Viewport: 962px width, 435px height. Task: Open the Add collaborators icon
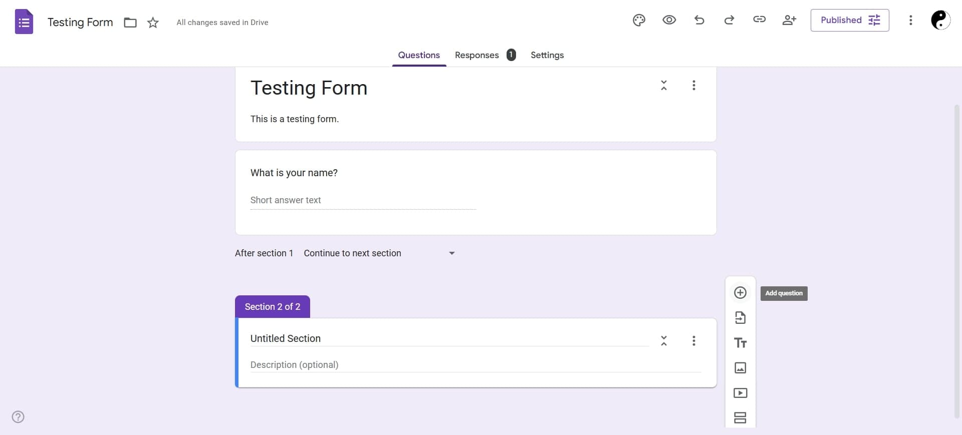[789, 21]
